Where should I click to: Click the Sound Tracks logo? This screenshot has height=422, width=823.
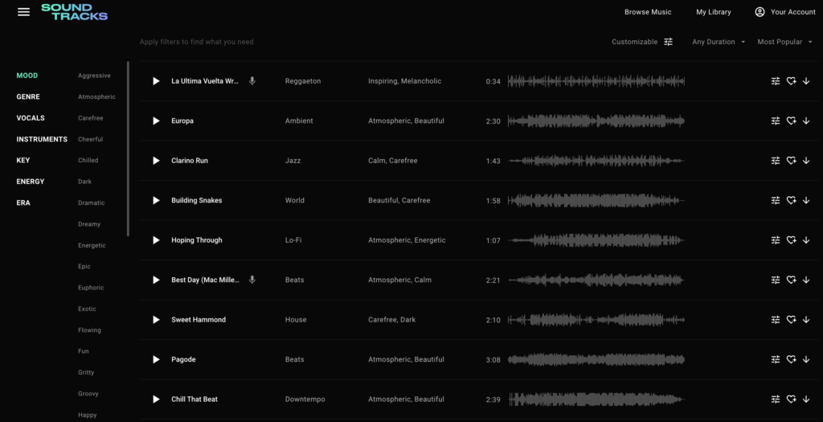pyautogui.click(x=74, y=12)
